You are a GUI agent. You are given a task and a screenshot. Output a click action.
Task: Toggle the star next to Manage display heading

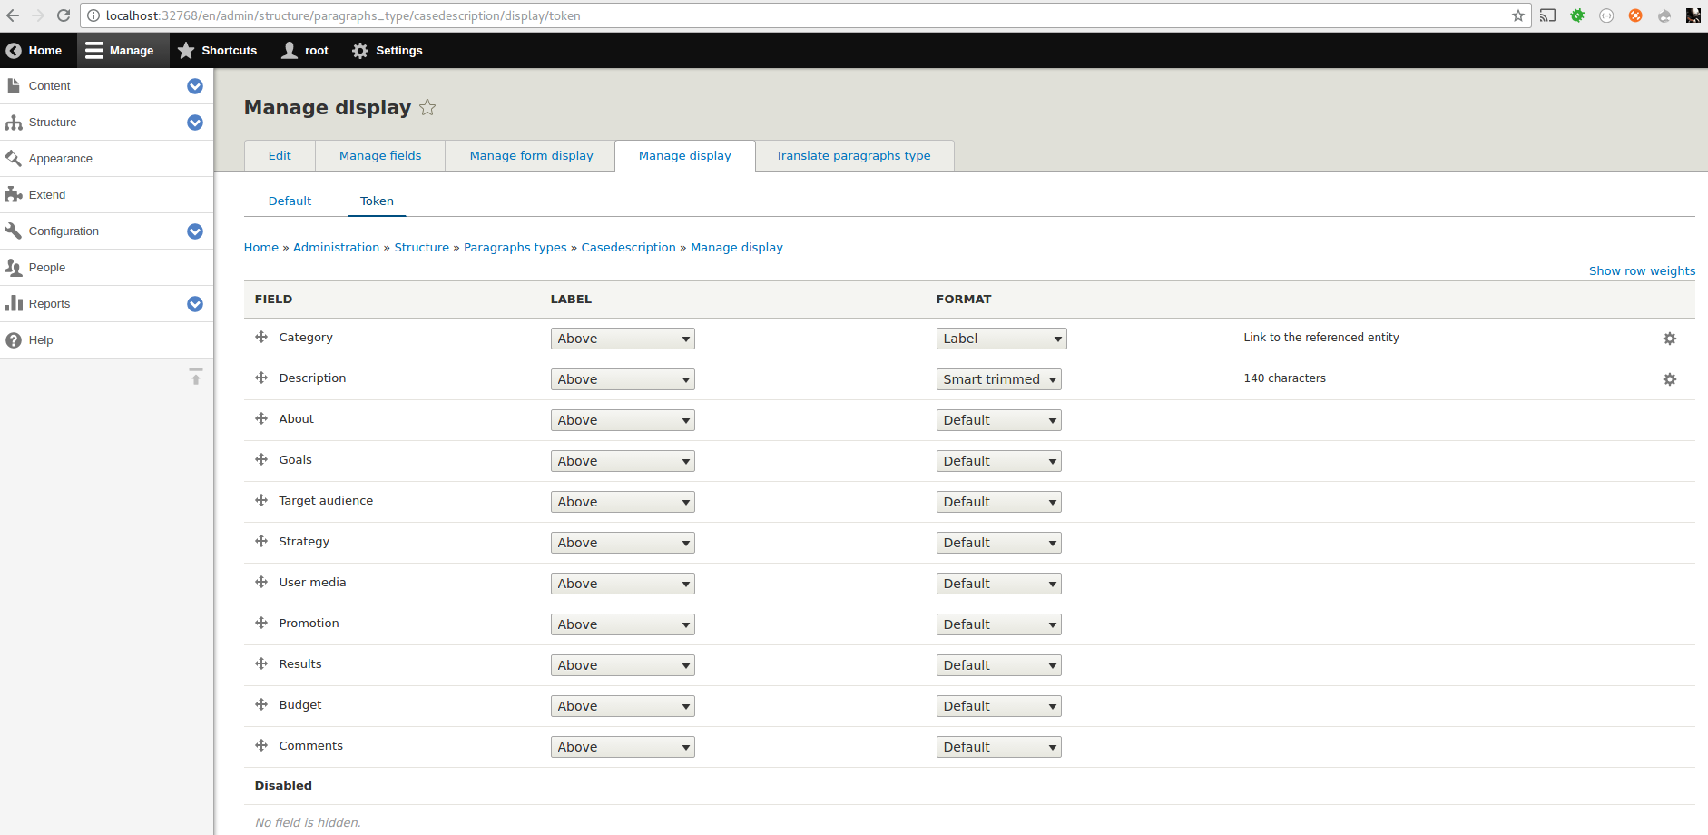pos(427,107)
